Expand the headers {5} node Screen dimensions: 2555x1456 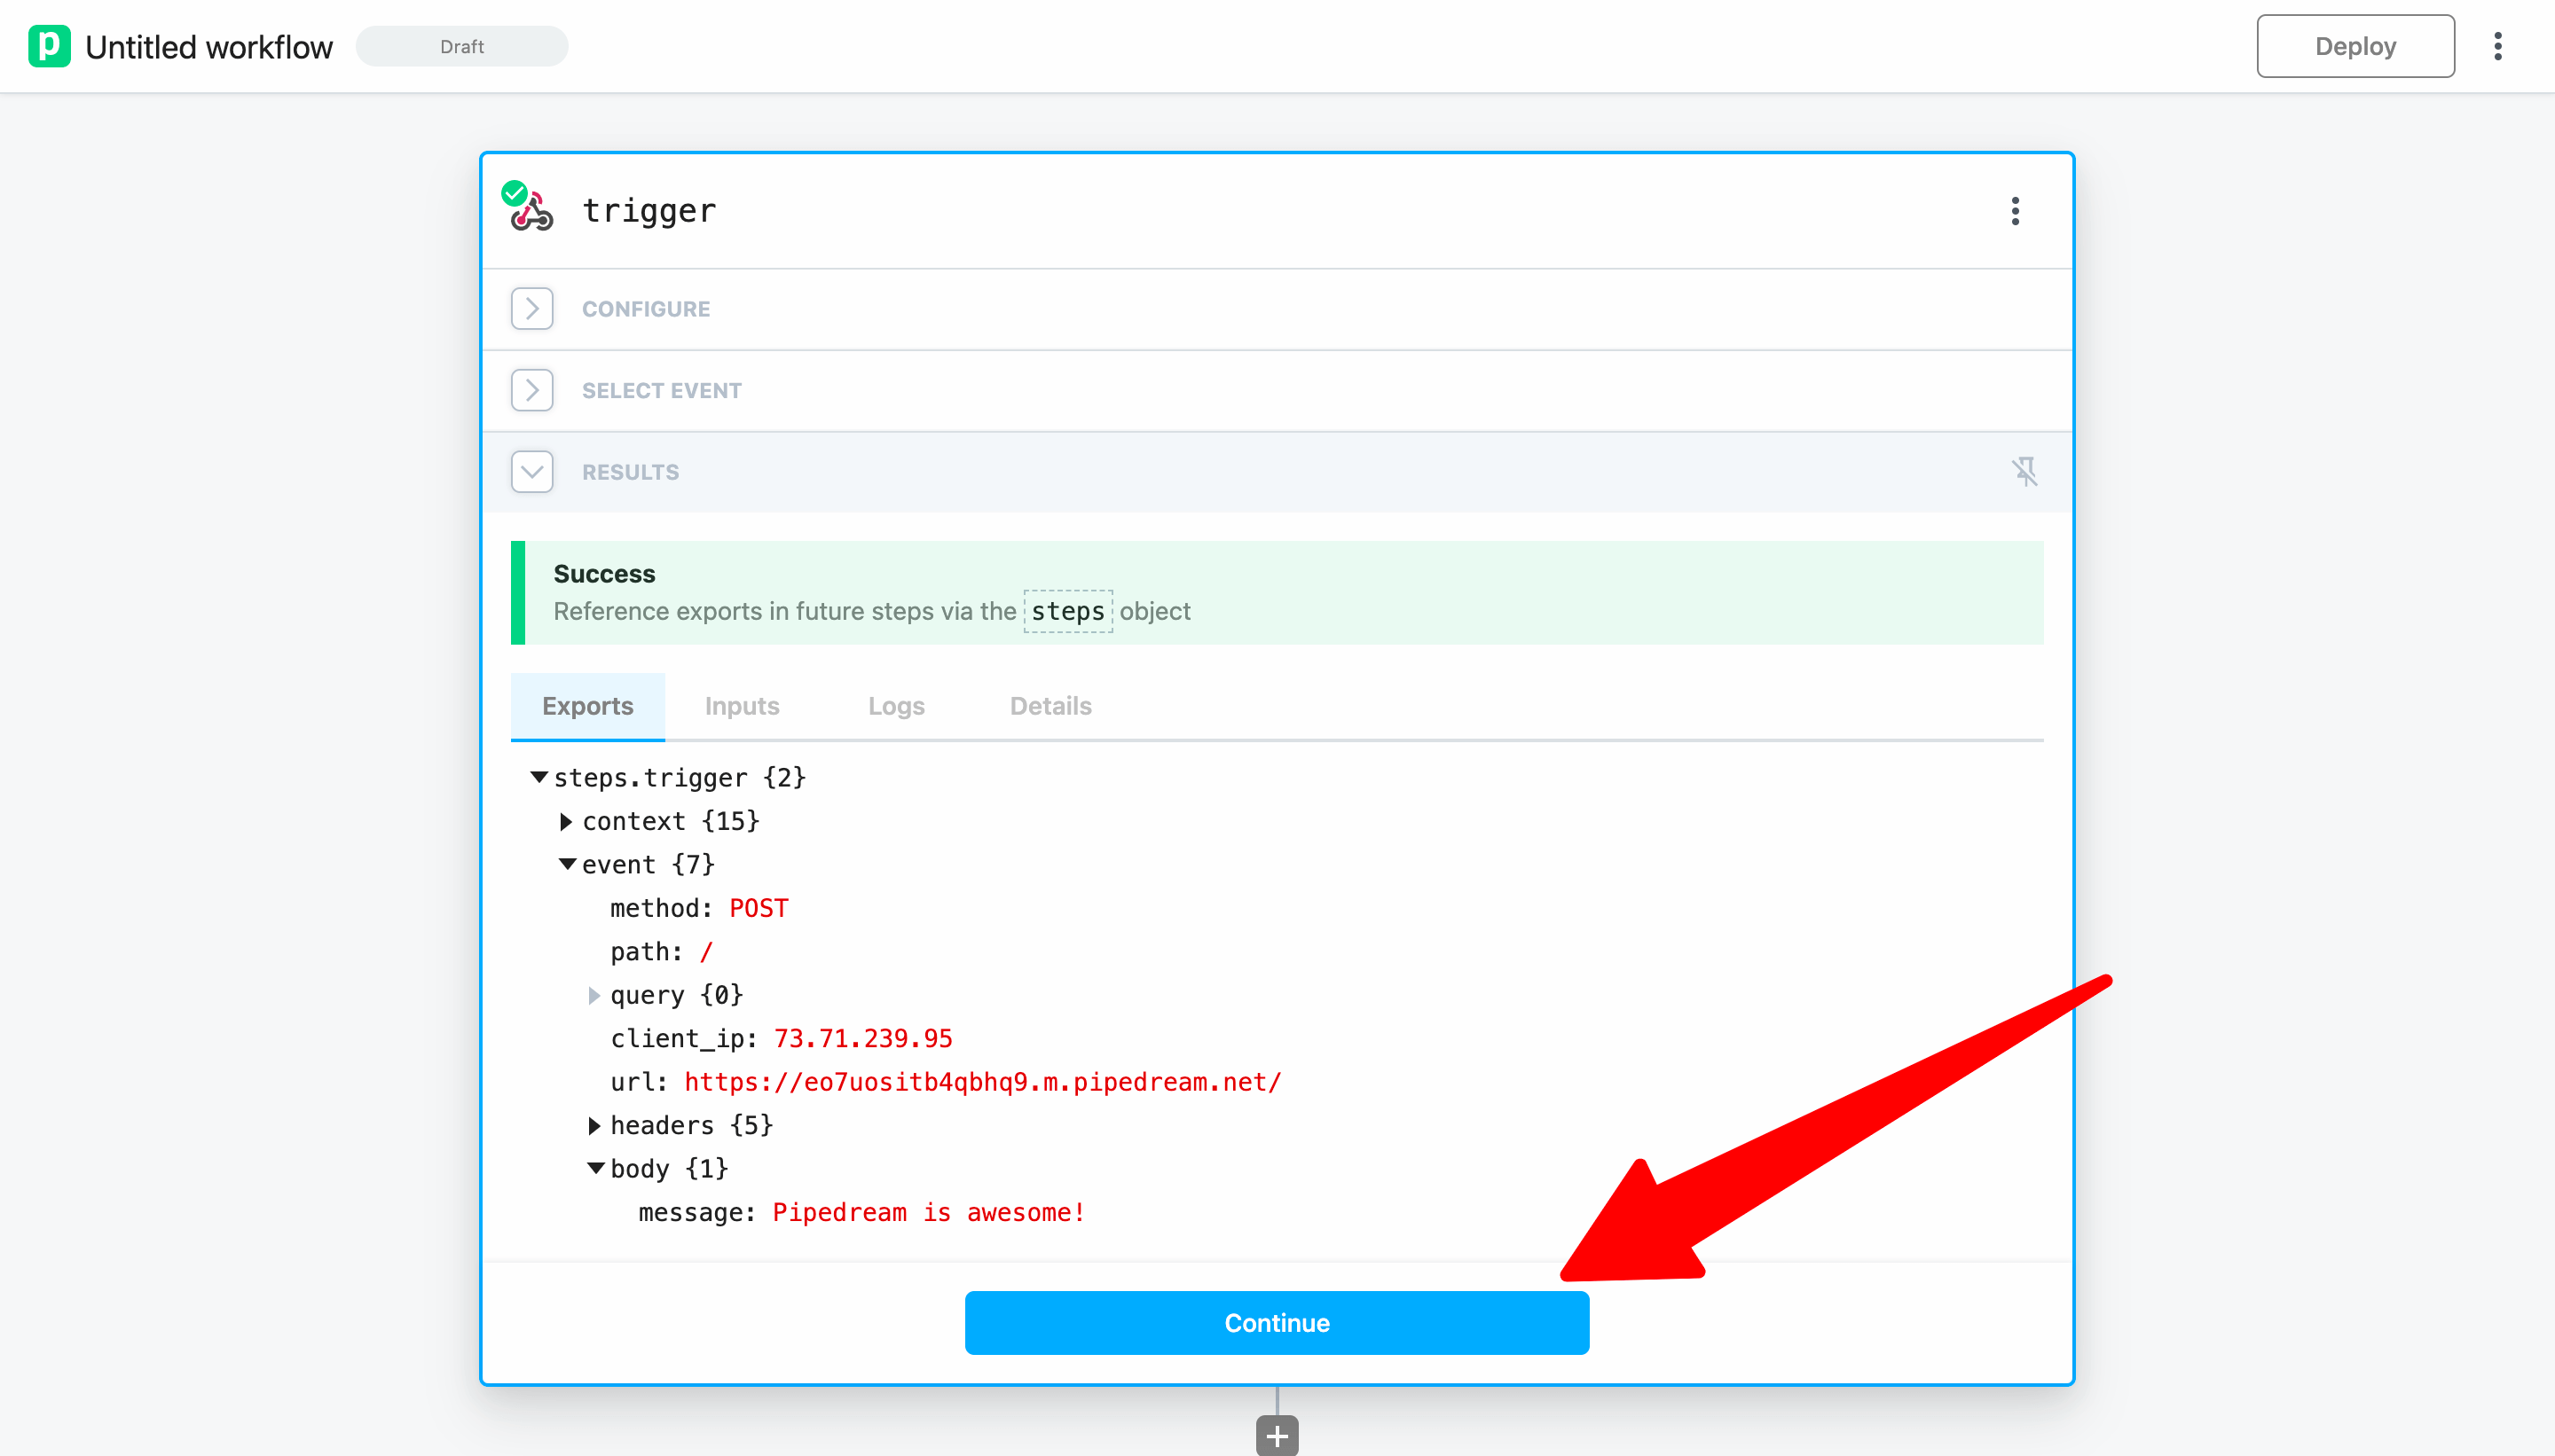pyautogui.click(x=594, y=1125)
